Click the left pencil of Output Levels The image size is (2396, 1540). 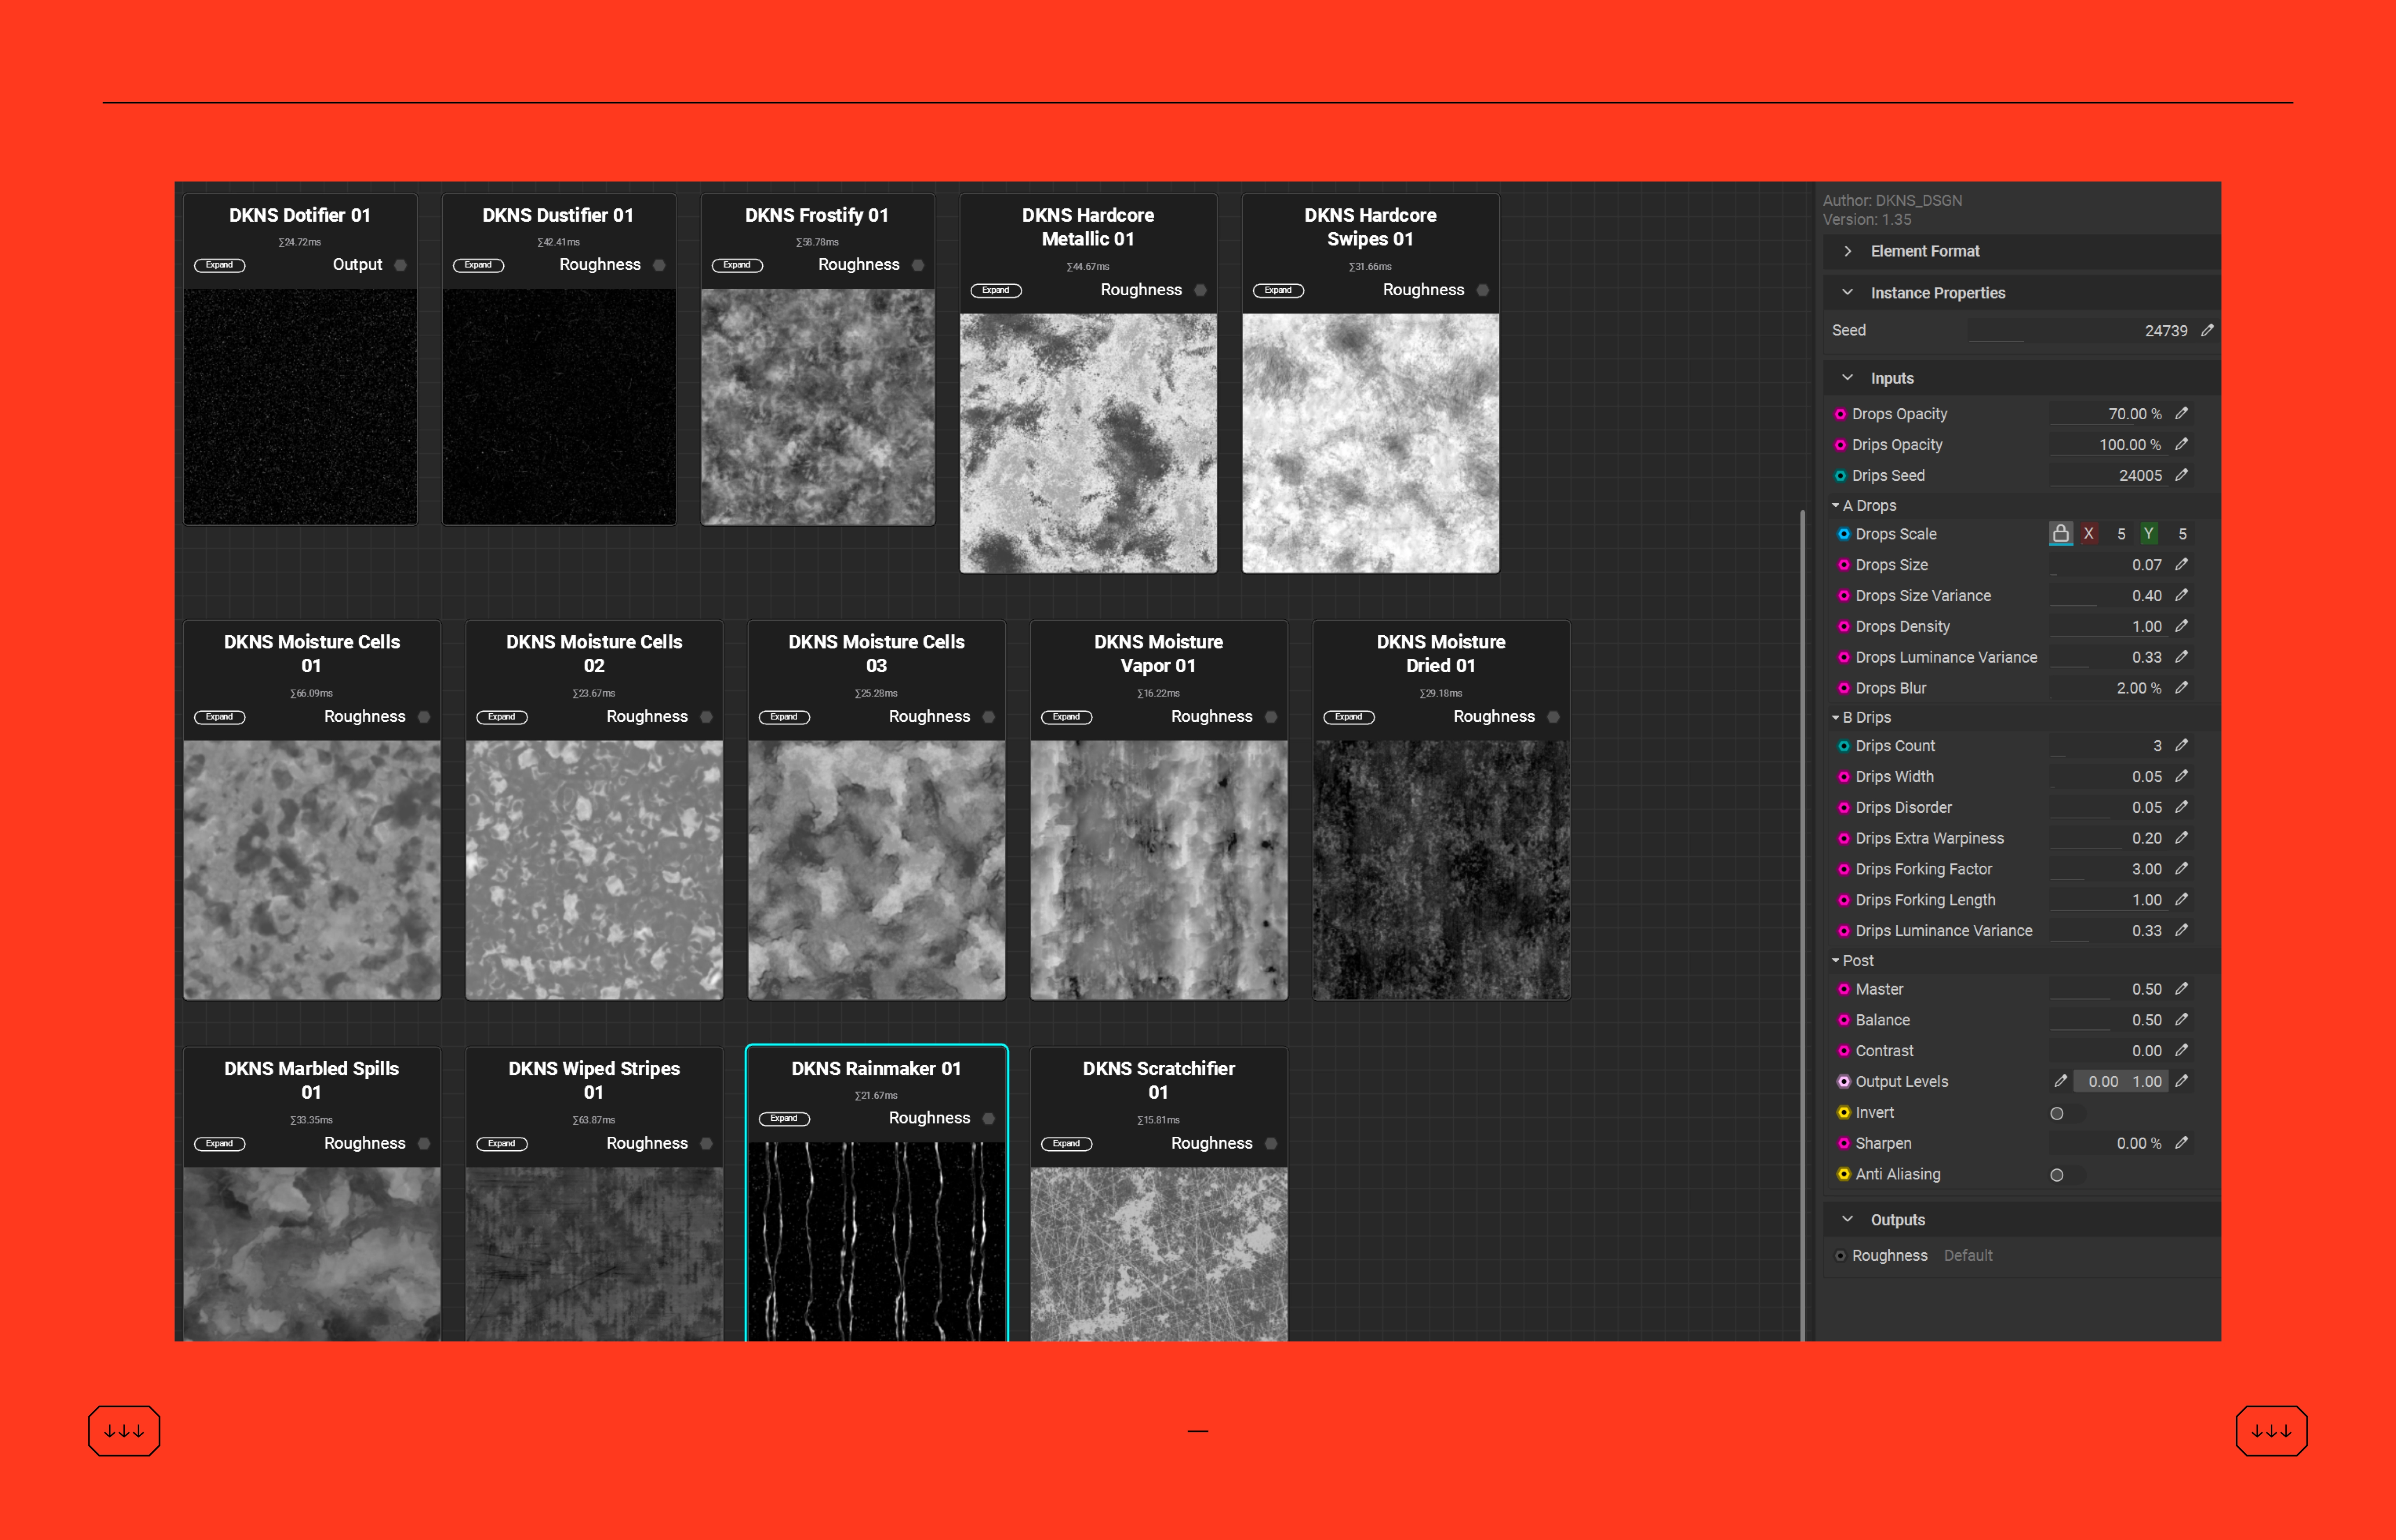pyautogui.click(x=2060, y=1081)
